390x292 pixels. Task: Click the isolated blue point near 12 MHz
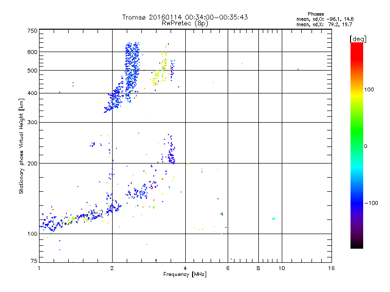pyautogui.click(x=298, y=69)
